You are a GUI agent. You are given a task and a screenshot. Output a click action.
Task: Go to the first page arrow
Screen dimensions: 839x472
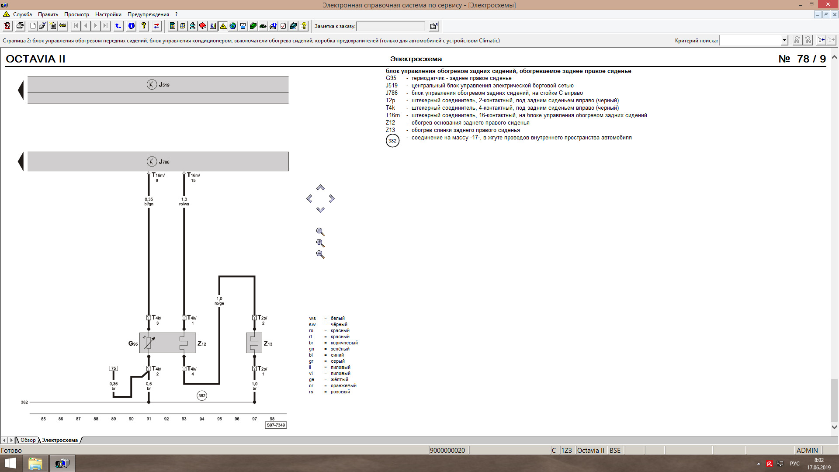pos(76,26)
